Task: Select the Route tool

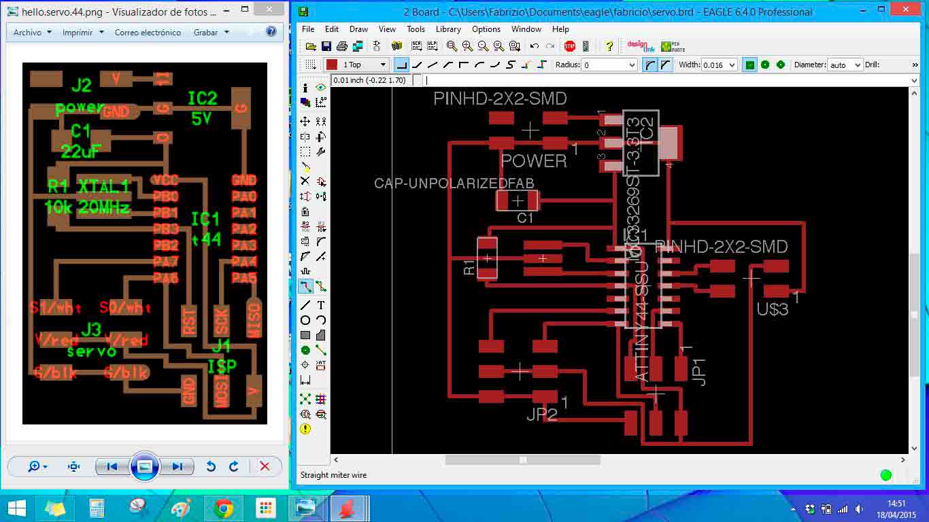Action: tap(305, 286)
